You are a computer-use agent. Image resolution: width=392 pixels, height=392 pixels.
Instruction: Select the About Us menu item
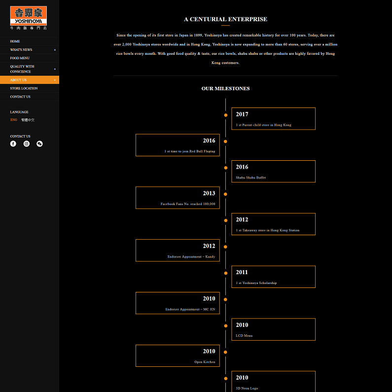pyautogui.click(x=30, y=80)
